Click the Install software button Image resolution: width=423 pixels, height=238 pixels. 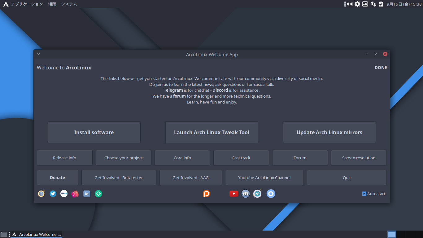pos(94,132)
